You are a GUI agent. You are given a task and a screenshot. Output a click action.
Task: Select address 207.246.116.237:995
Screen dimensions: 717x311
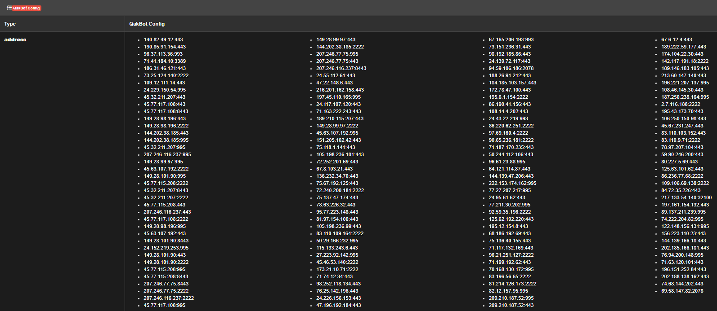click(x=167, y=154)
